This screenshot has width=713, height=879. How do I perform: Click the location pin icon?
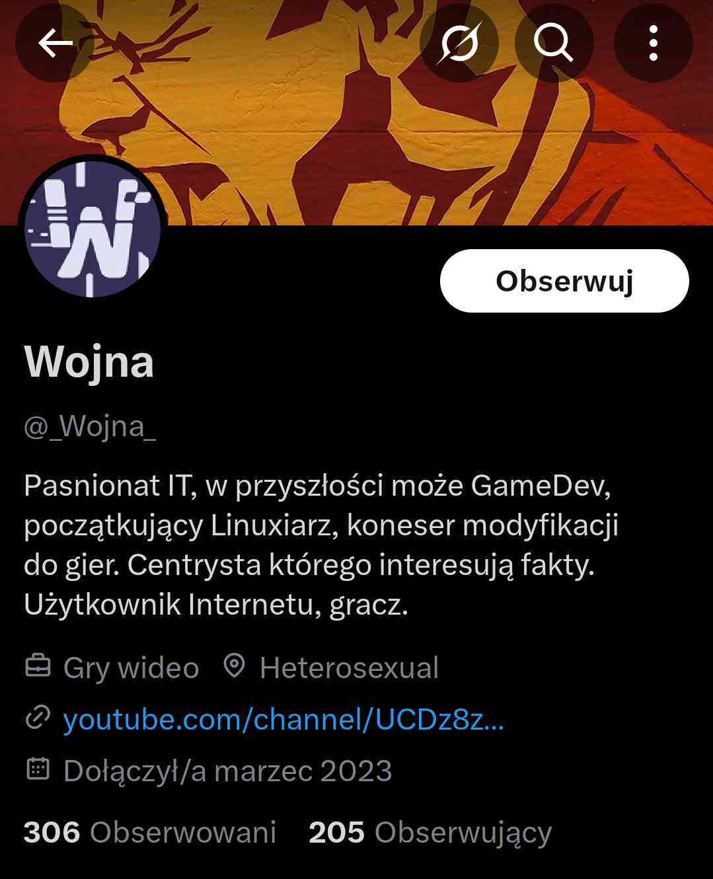coord(235,666)
